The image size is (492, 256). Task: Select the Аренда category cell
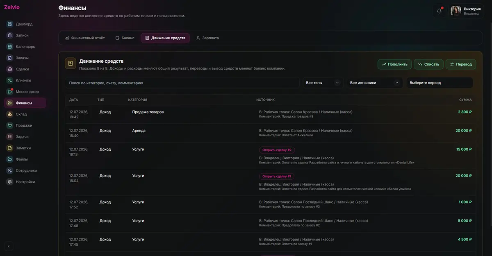point(139,131)
